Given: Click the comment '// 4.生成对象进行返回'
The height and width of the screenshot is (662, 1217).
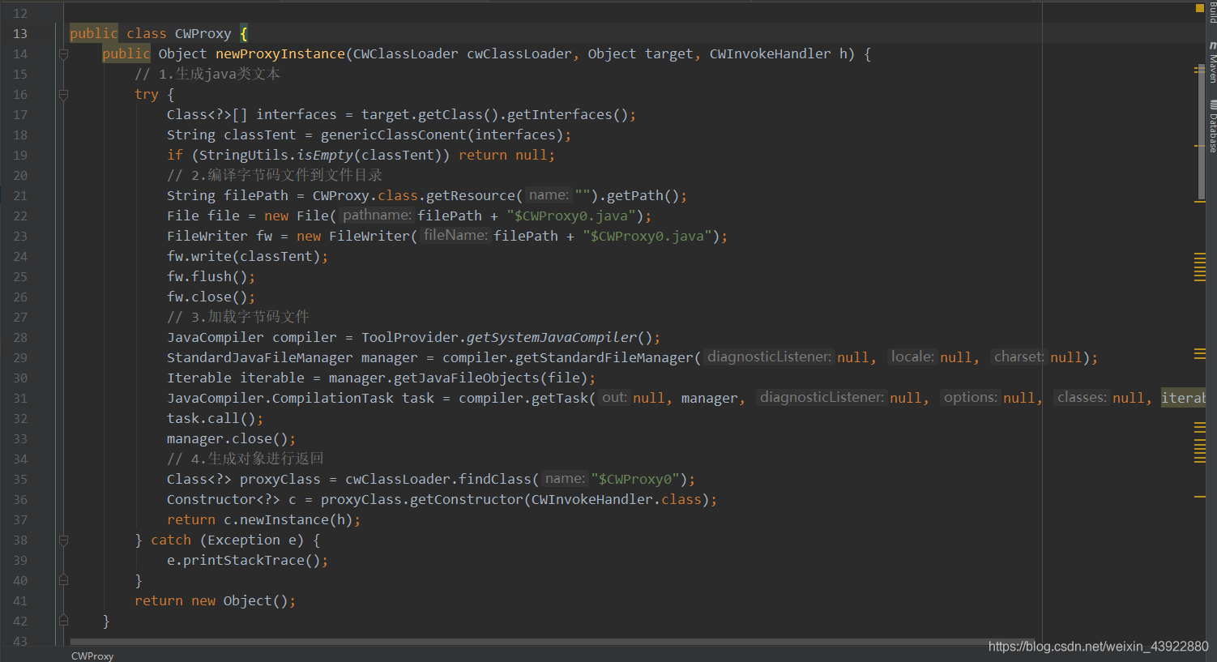Looking at the screenshot, I should (246, 459).
